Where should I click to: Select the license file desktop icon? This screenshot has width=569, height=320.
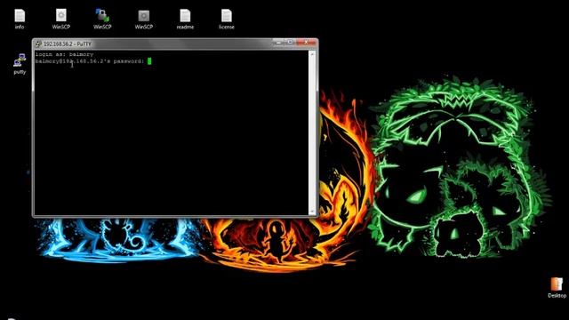pyautogui.click(x=227, y=19)
